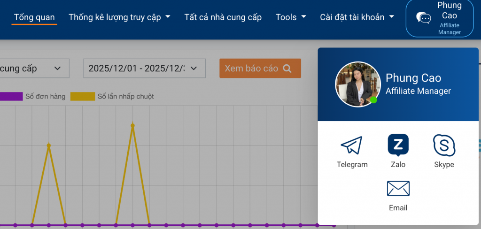This screenshot has width=481, height=229.
Task: Open Skype contact icon
Action: point(444,145)
